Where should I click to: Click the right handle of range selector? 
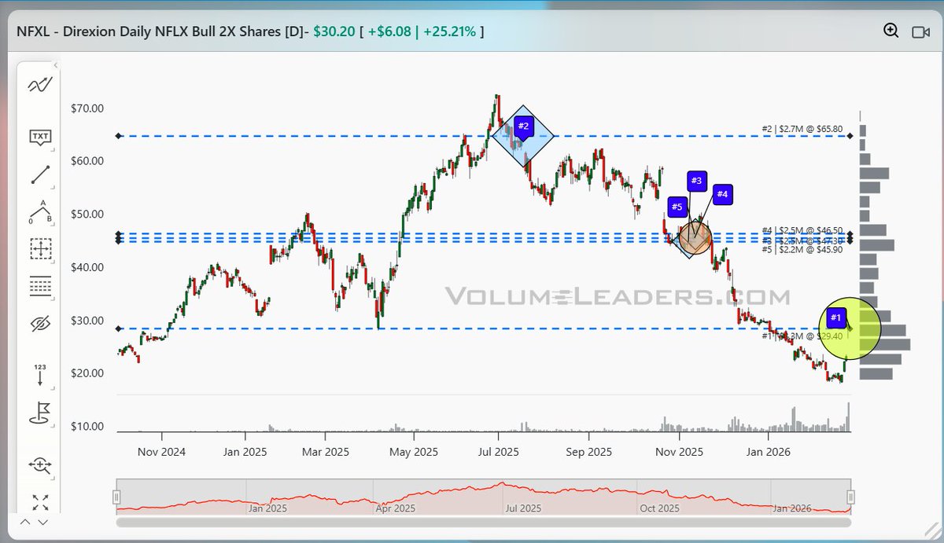coord(850,497)
